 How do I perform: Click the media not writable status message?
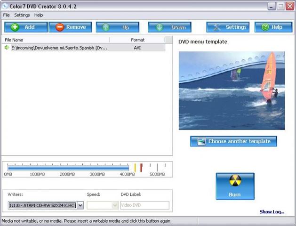click(87, 221)
